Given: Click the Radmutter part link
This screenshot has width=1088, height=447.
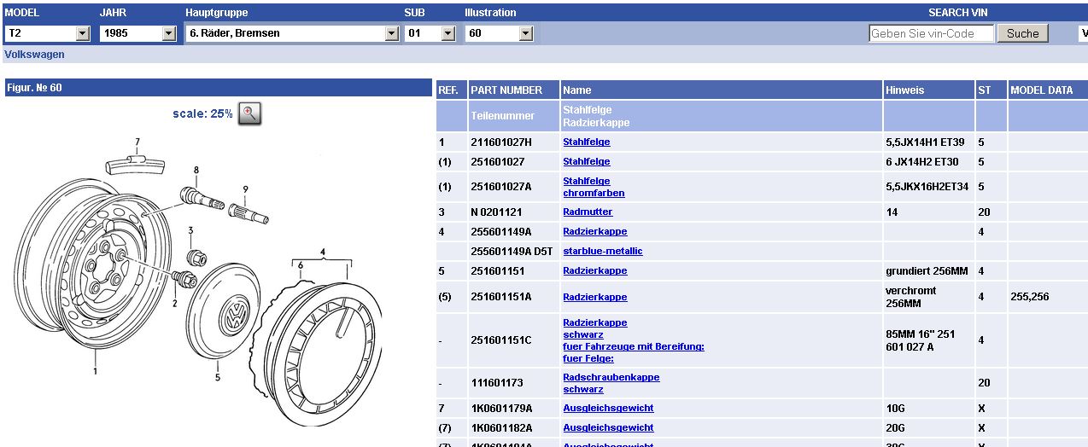Looking at the screenshot, I should [x=588, y=212].
